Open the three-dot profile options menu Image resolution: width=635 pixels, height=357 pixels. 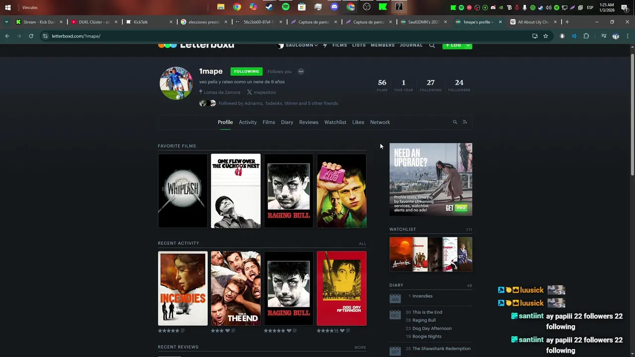301,71
